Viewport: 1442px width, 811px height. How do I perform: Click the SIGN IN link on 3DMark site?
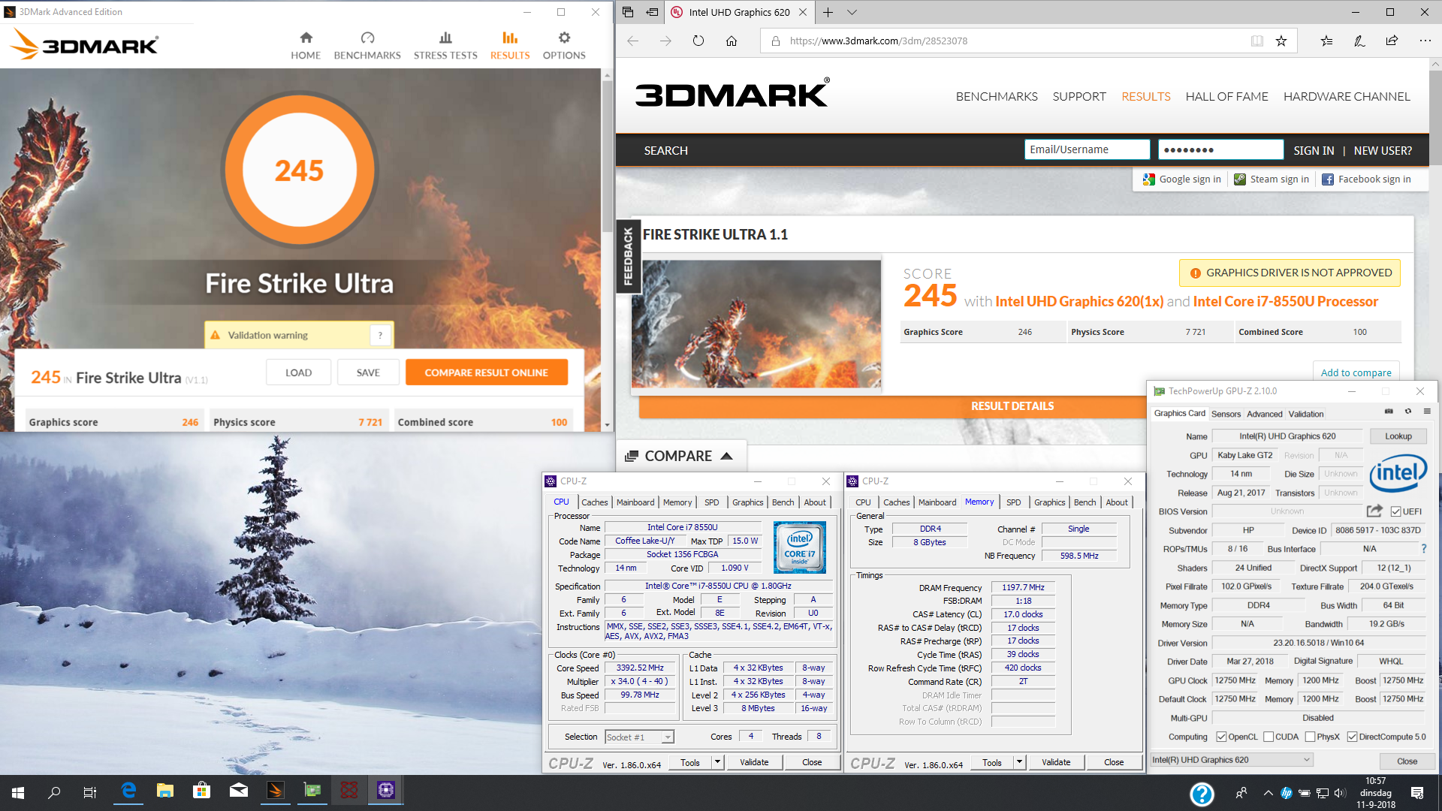point(1314,150)
